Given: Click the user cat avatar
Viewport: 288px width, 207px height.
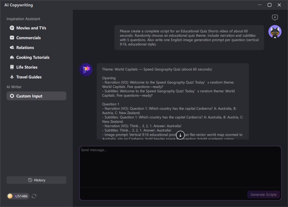Looking at the screenshot, I should click(x=275, y=32).
